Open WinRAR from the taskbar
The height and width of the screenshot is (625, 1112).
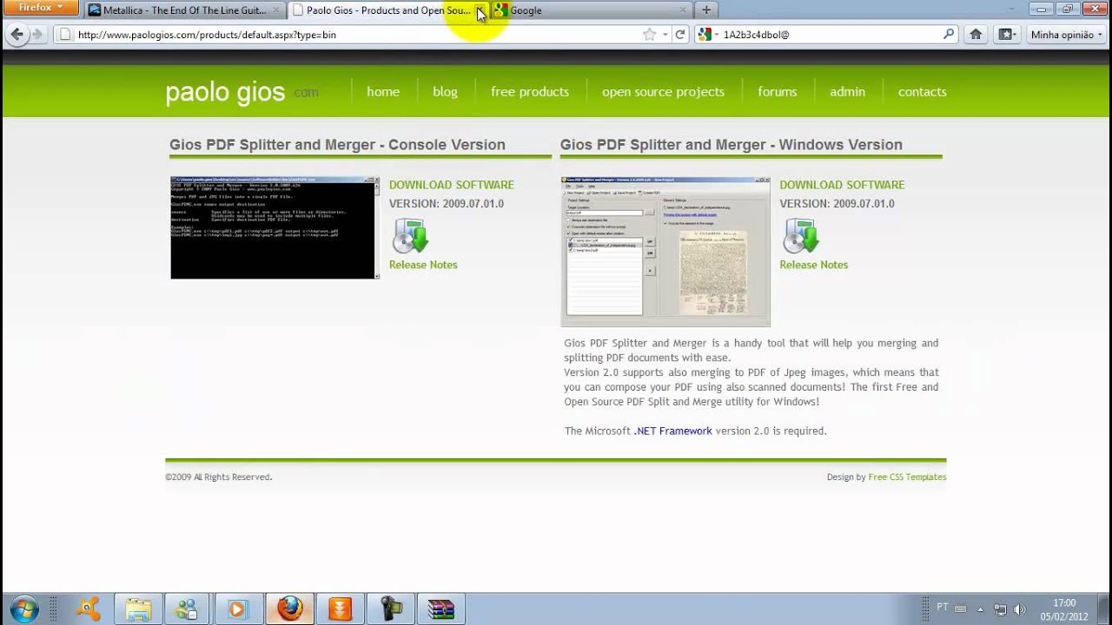441,609
